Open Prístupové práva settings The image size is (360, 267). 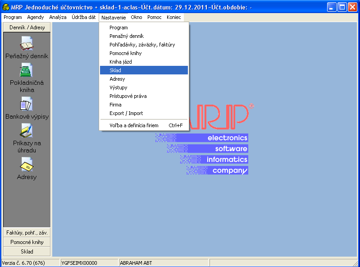[144, 96]
